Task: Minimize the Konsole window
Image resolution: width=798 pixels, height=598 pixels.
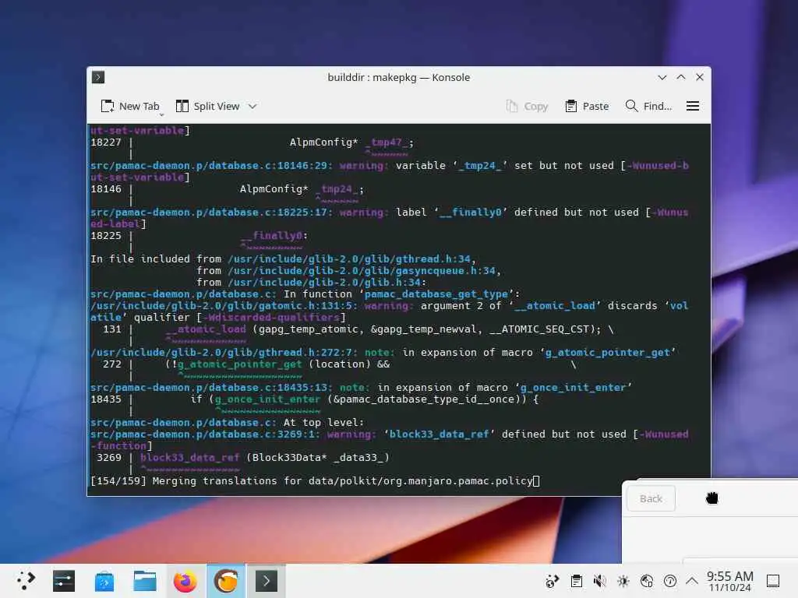Action: [662, 77]
